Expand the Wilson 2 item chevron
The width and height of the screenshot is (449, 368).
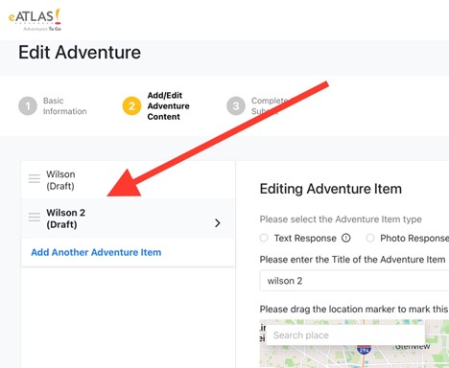pyautogui.click(x=218, y=223)
